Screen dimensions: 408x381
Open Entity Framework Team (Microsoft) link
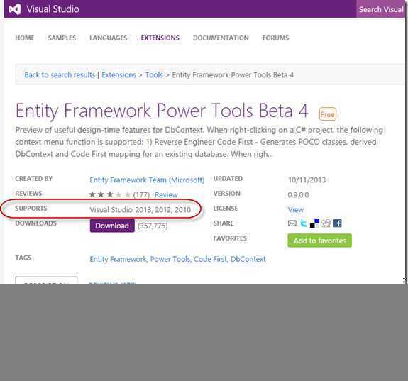click(x=147, y=180)
